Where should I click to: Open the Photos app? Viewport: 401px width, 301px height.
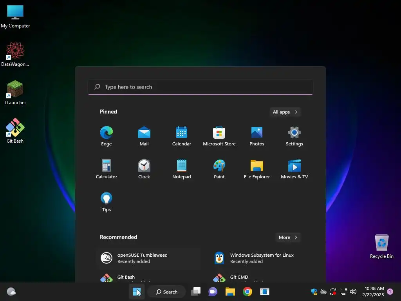[257, 136]
